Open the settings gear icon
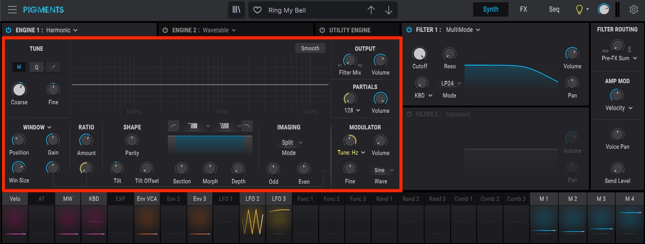 (x=634, y=9)
